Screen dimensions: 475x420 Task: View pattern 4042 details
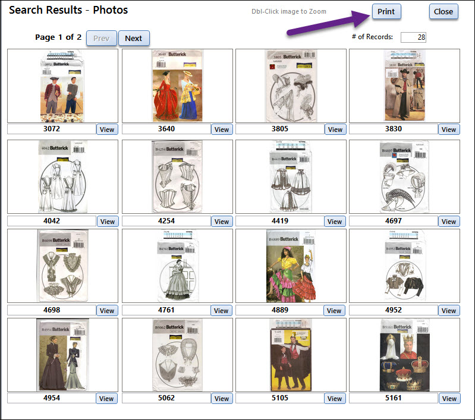click(108, 222)
